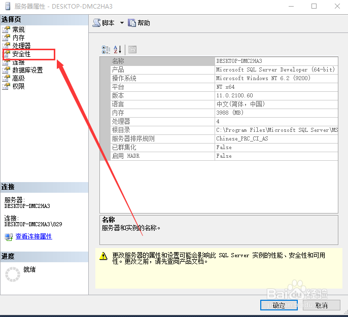This screenshot has height=317, width=348.
Task: Select the 已群集化 property row
Action: coord(224,148)
